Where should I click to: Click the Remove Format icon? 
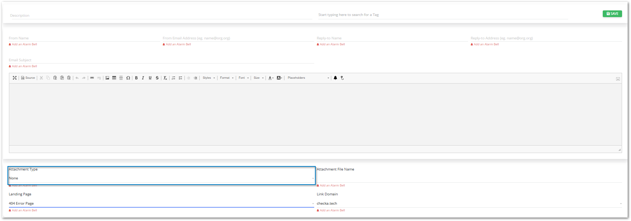coord(165,78)
